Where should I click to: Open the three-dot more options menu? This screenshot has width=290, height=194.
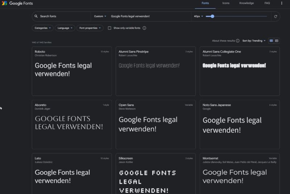282,3
